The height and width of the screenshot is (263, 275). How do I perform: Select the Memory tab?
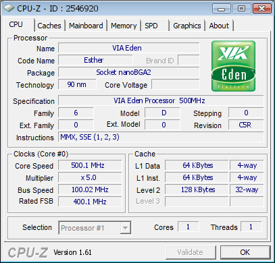coord(124,26)
